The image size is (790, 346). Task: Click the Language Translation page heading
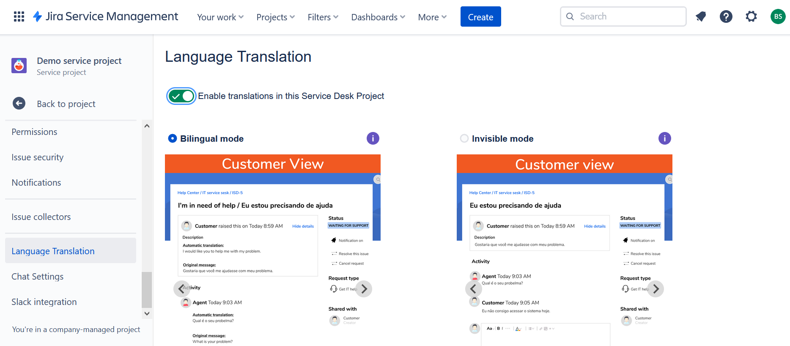click(238, 57)
